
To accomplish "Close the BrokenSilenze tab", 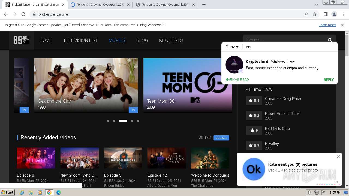I will [x=63, y=5].
